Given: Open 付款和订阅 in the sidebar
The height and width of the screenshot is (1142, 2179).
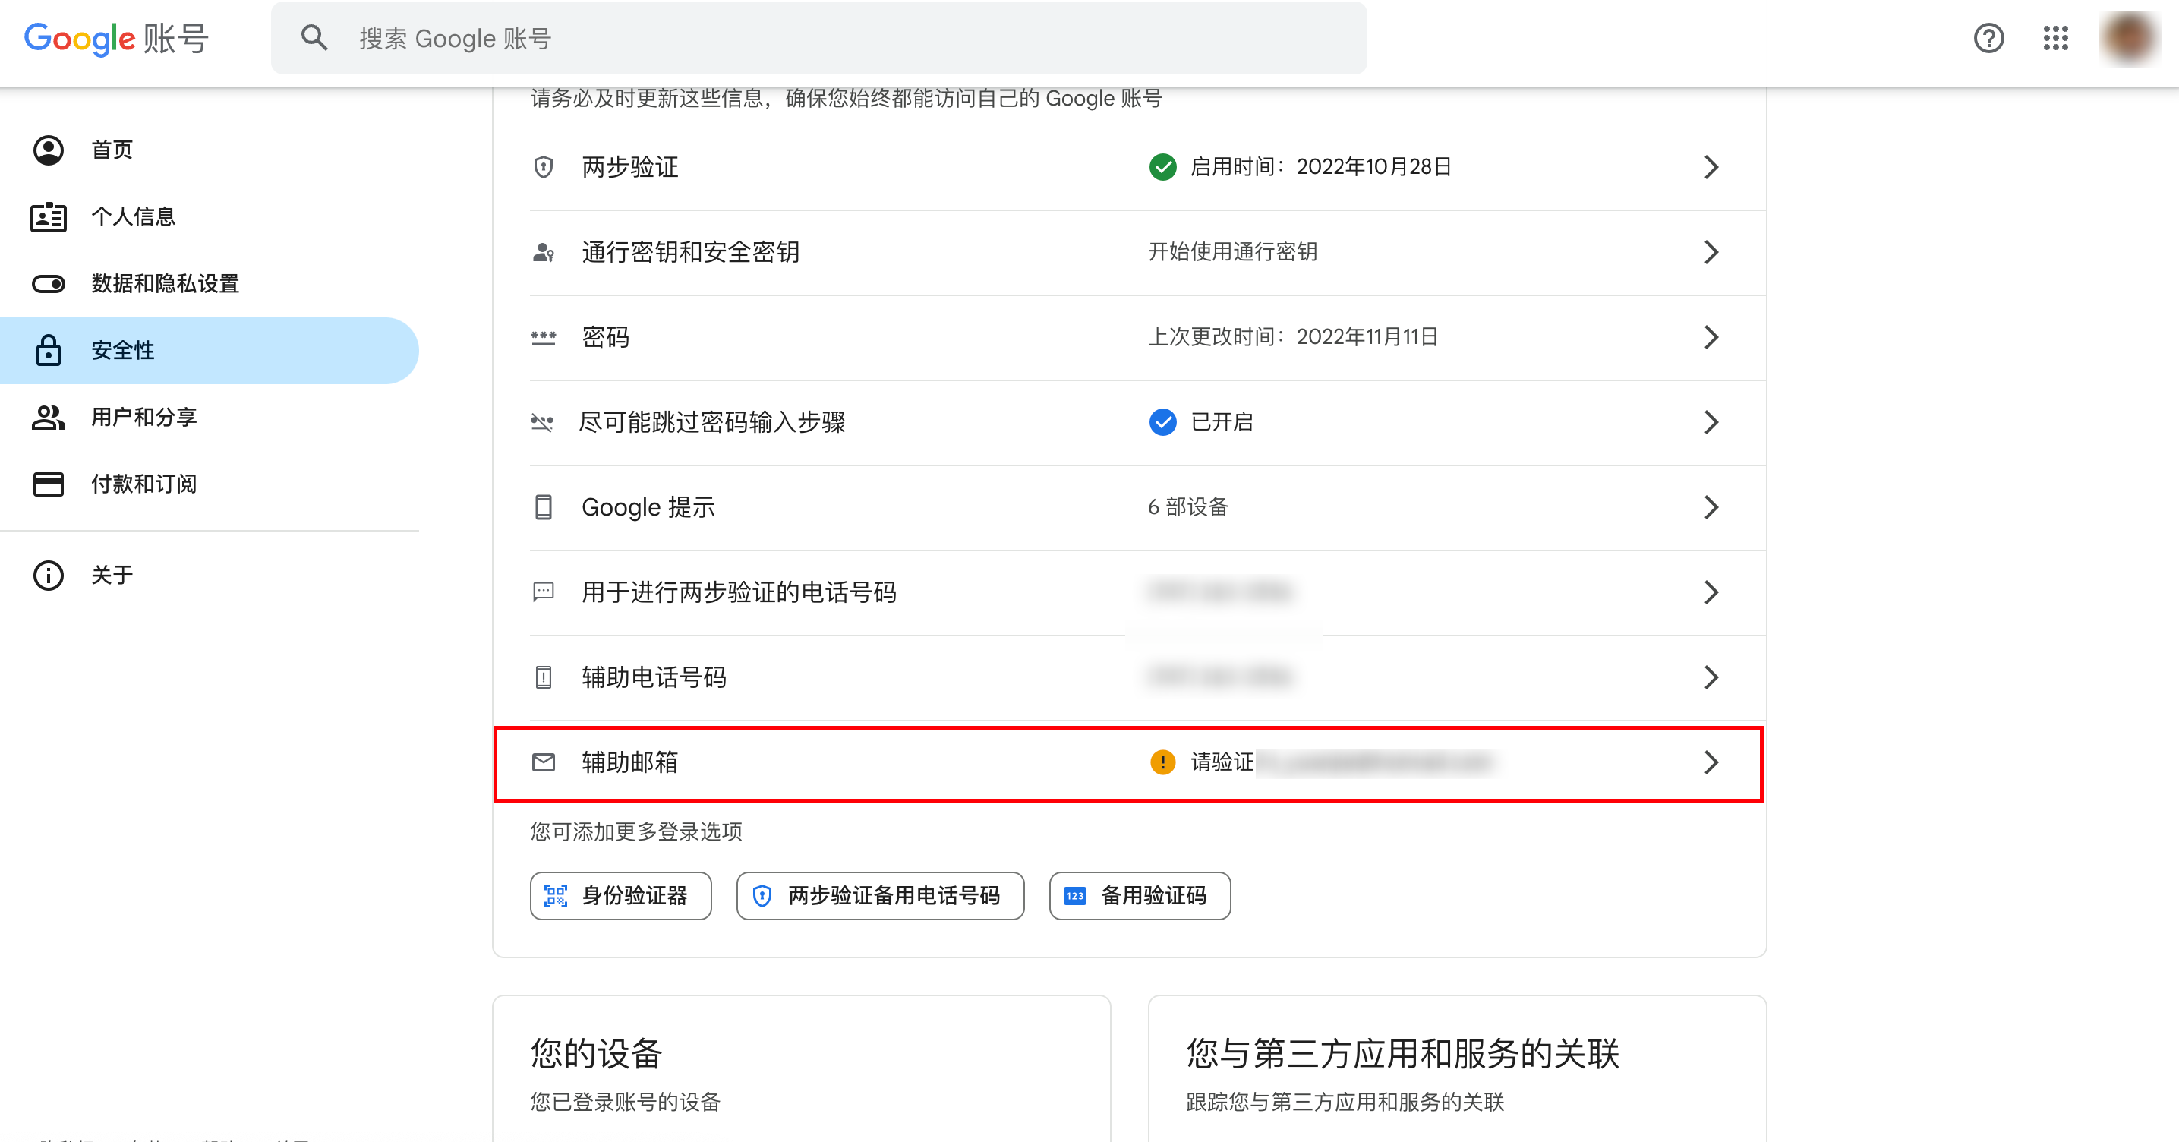Looking at the screenshot, I should pos(209,484).
